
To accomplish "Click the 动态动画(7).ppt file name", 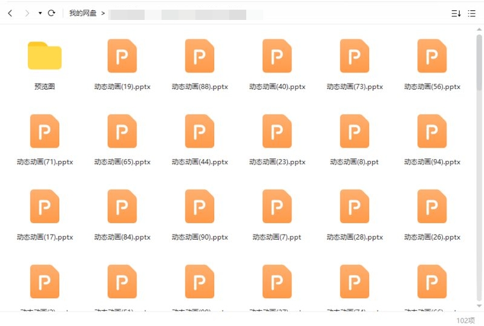I will (277, 238).
